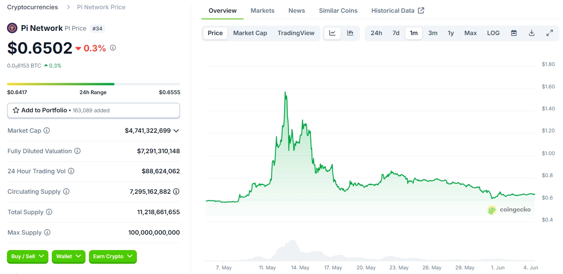Click the $4,741,322,699 market cap value
The width and height of the screenshot is (563, 274).
[x=148, y=130]
